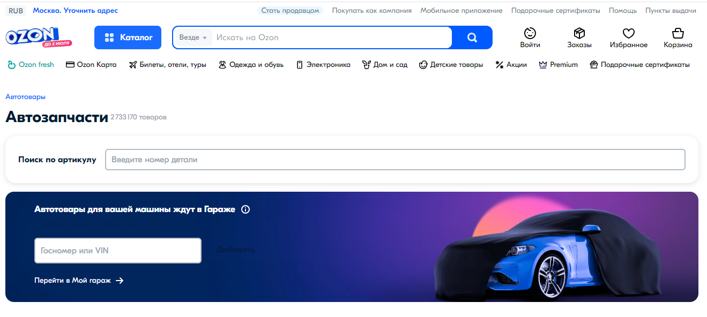Image resolution: width=707 pixels, height=317 pixels.
Task: Go to Билеты, отели, туры
Action: [x=168, y=65]
